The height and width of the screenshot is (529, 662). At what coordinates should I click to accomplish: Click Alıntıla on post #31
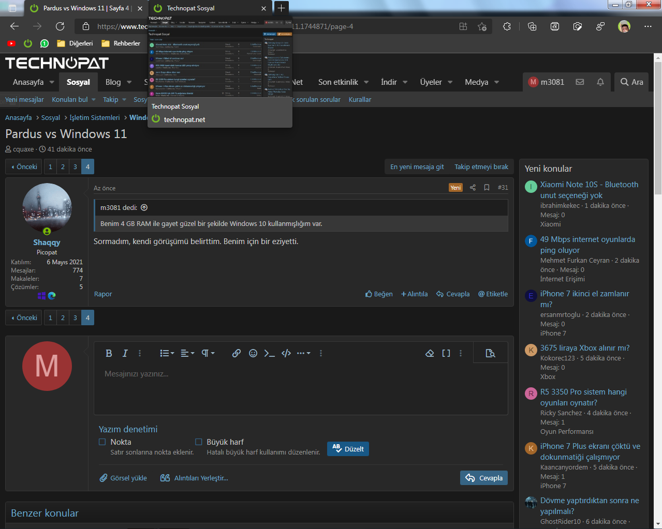tap(415, 294)
